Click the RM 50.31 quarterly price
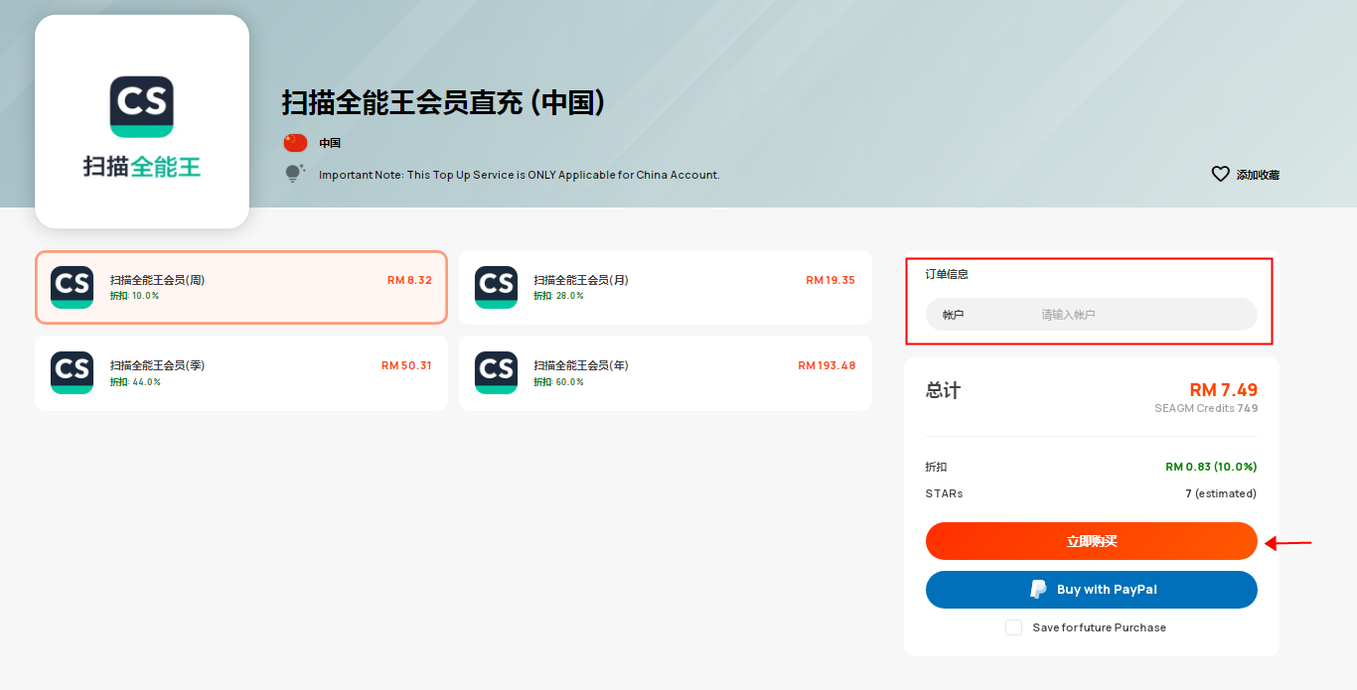This screenshot has width=1357, height=690. (x=406, y=365)
